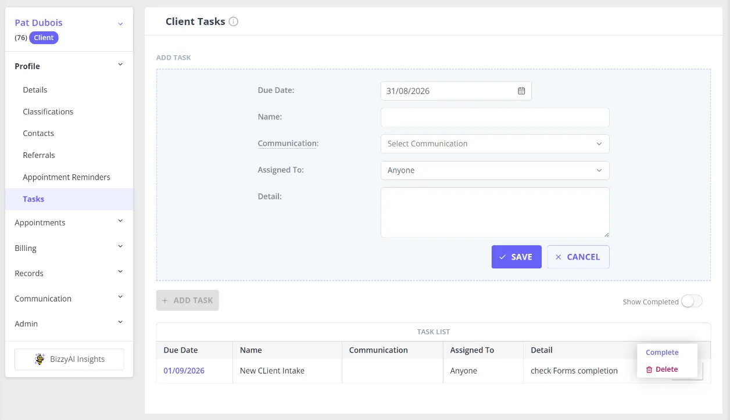Screen dimensions: 730x420
Task: Open Appointment Reminders in the sidebar
Action: [66, 177]
